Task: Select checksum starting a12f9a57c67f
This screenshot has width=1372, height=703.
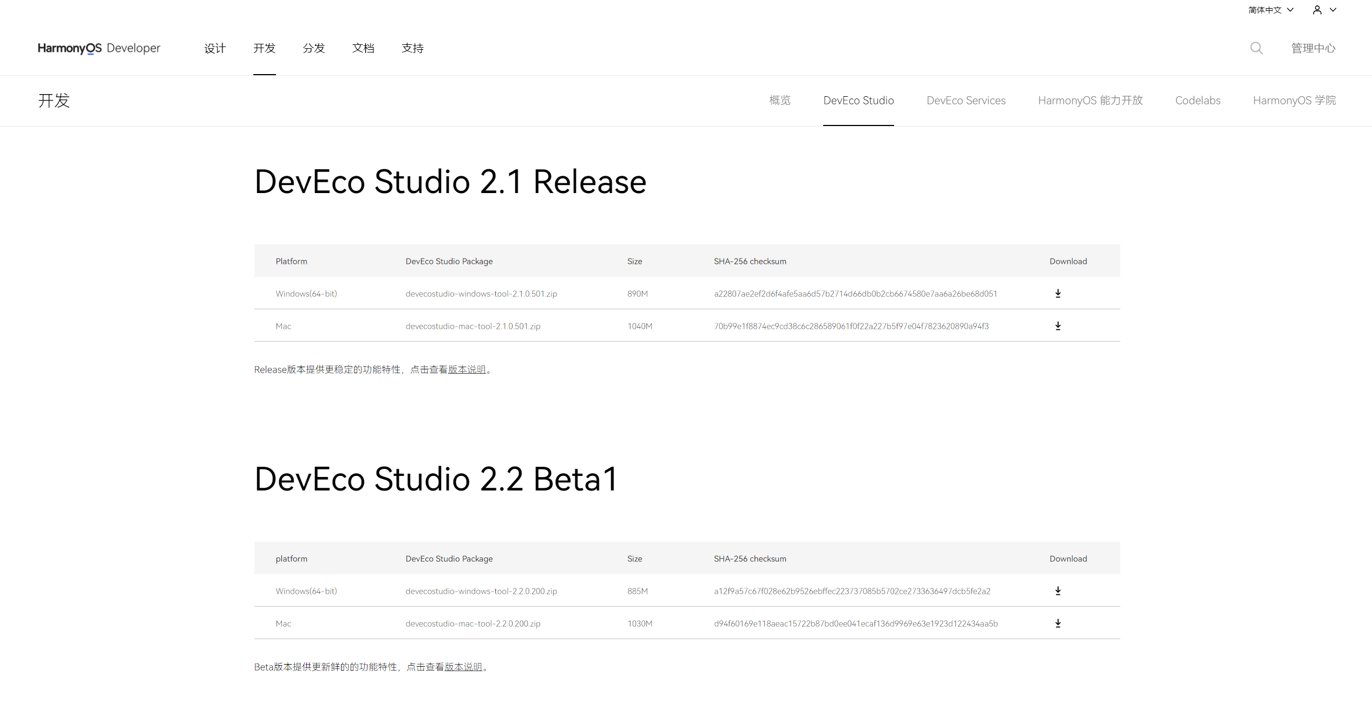Action: tap(852, 591)
